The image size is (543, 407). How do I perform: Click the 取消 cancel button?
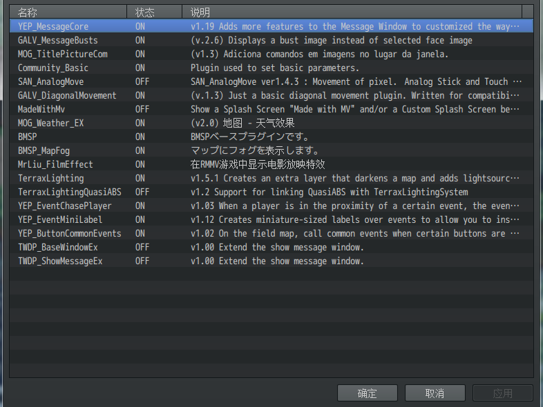(435, 393)
